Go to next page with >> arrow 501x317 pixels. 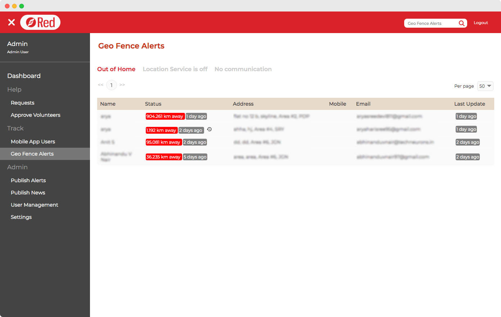point(122,85)
